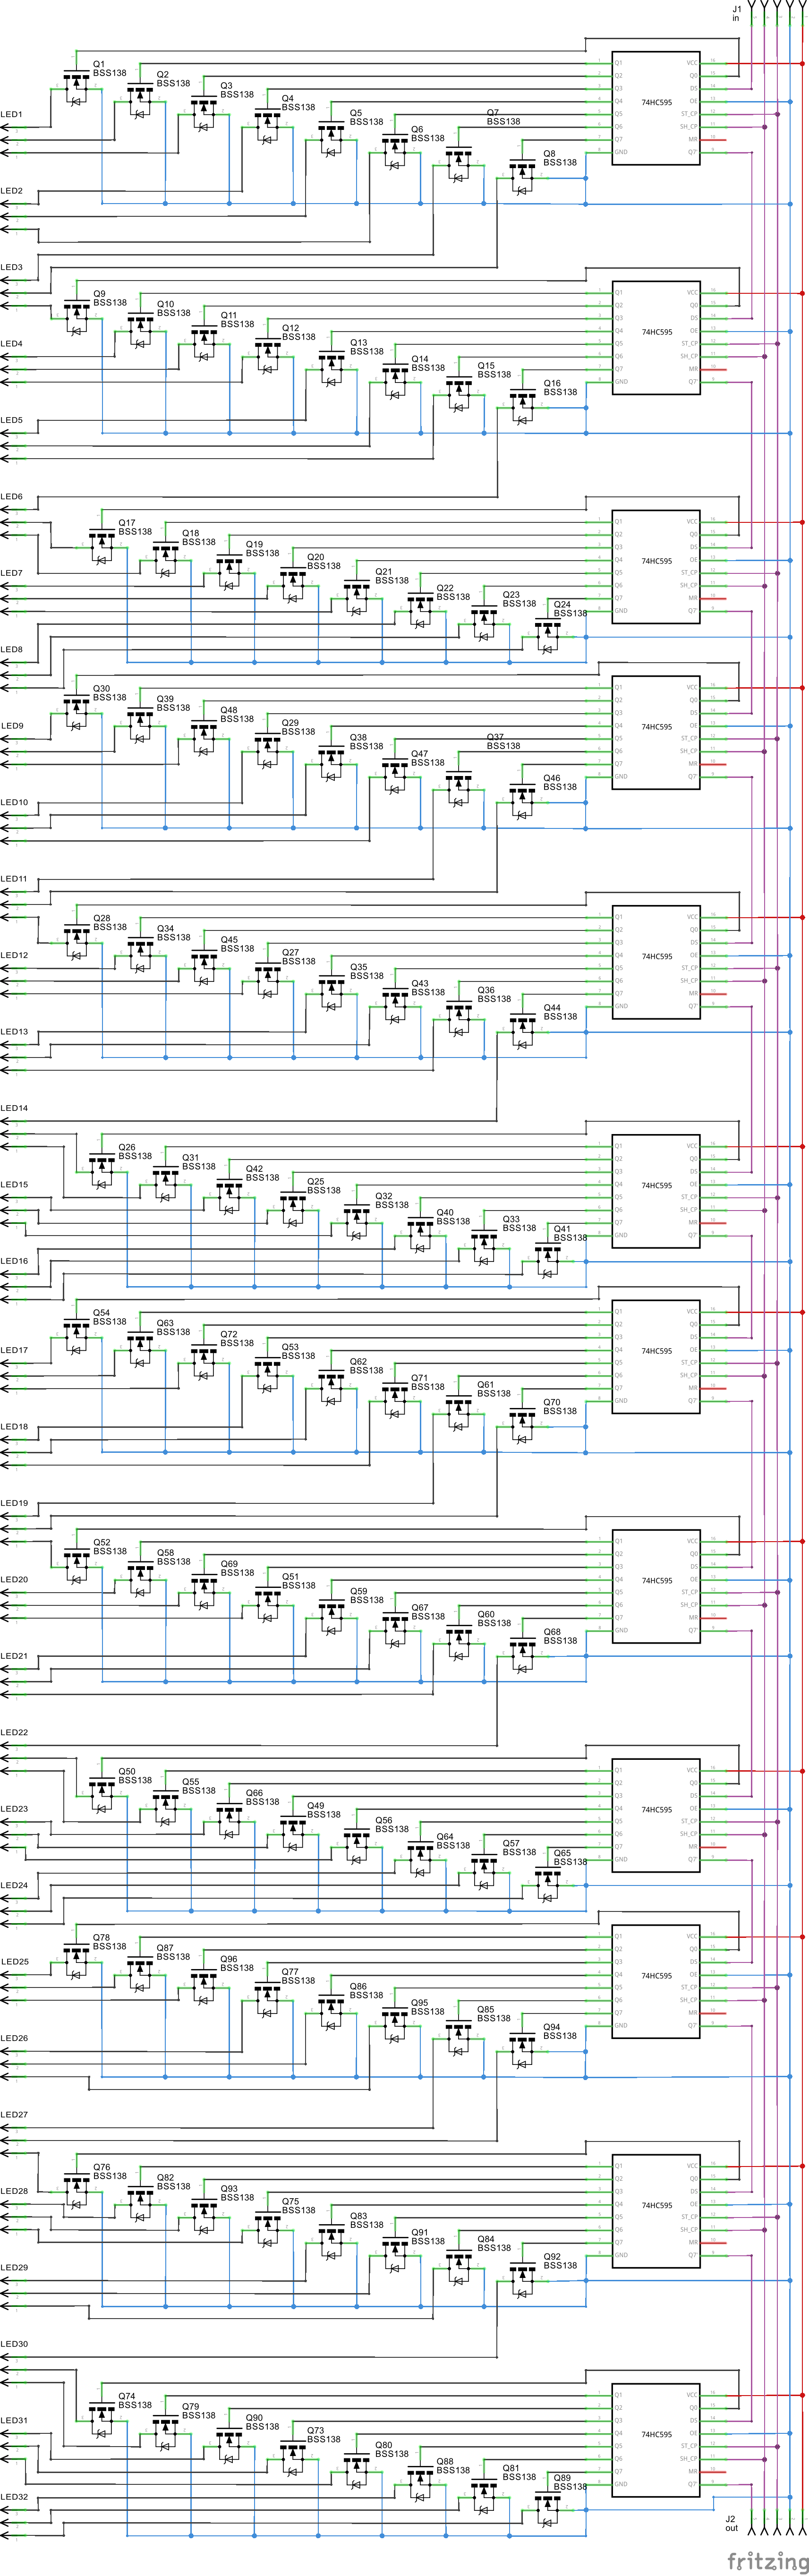Click the LED22 label
Viewport: 809px width, 2576px height.
[x=14, y=1732]
